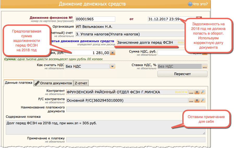
Task: Clear the amount field with X button
Action: 112,53
